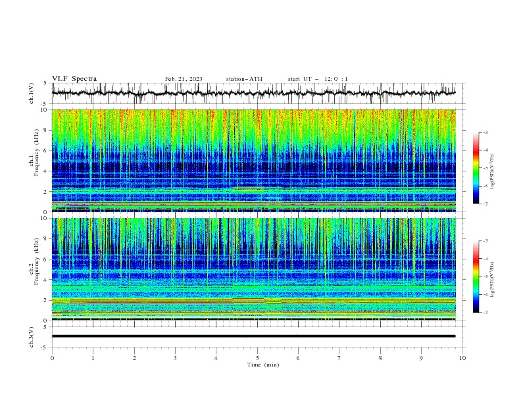The height and width of the screenshot is (402, 521).
Task: Click the '-3' label on ch.1 color bar
Action: coord(485,132)
